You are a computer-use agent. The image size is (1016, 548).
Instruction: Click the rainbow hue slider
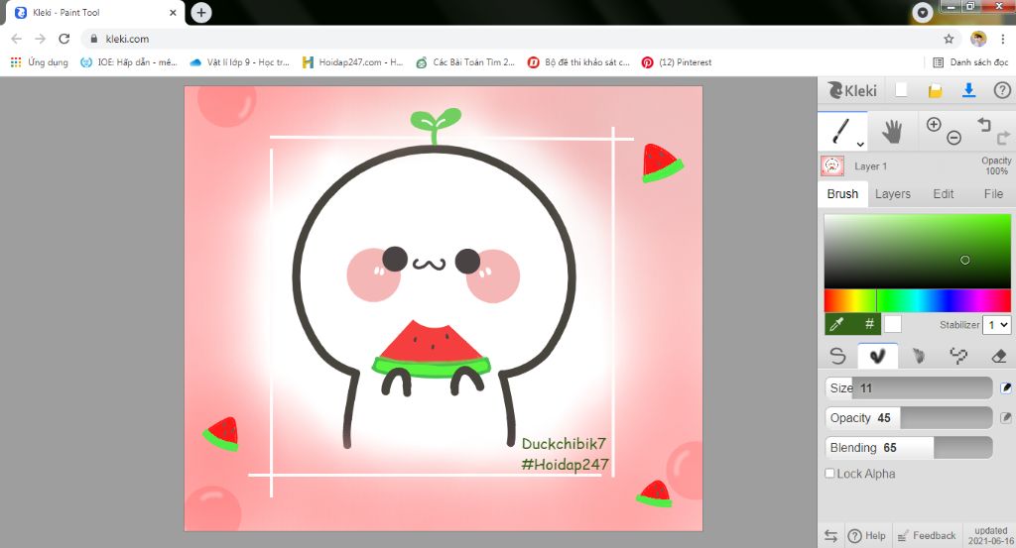917,301
